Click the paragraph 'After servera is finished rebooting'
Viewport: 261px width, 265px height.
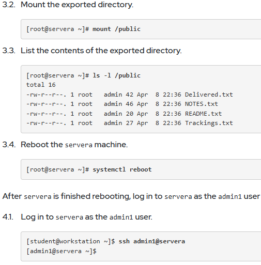click(x=131, y=196)
